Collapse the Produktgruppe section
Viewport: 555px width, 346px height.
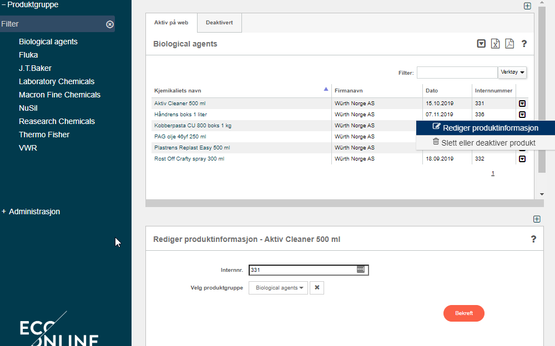coord(30,4)
